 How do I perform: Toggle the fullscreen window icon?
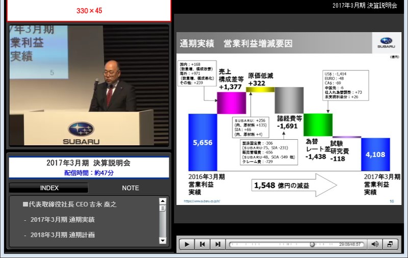coord(390,244)
